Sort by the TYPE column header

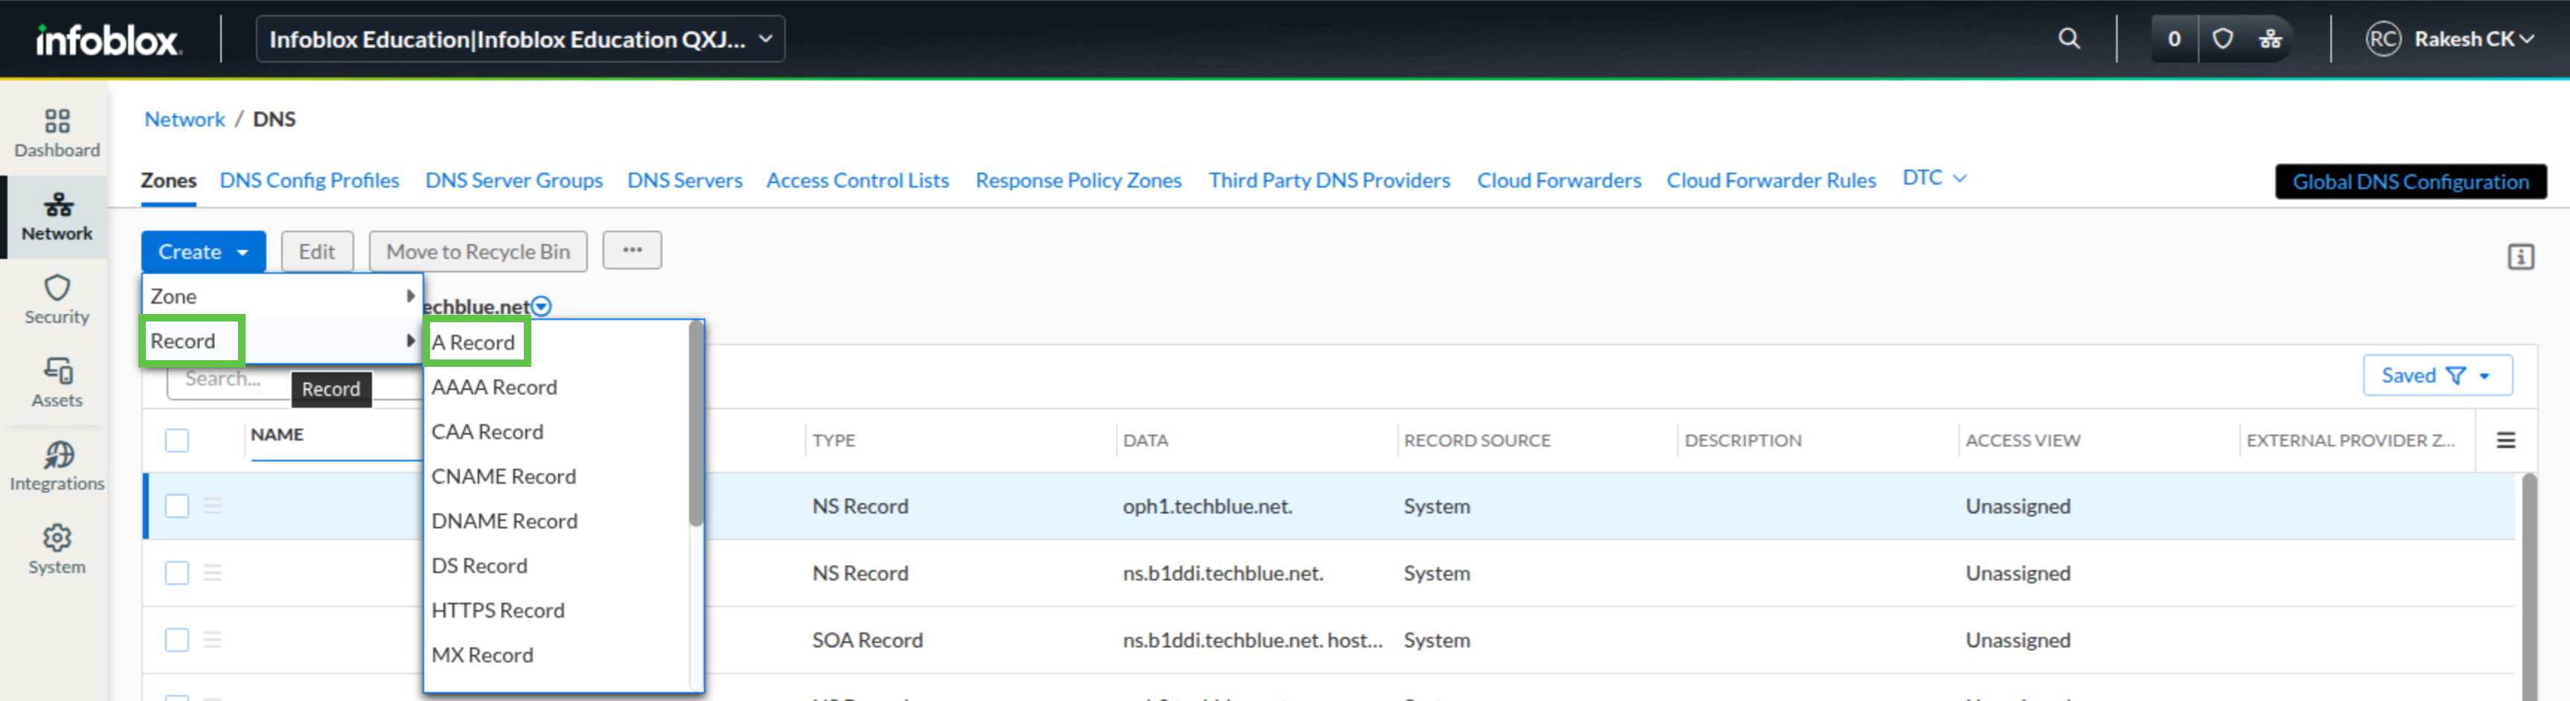tap(833, 440)
